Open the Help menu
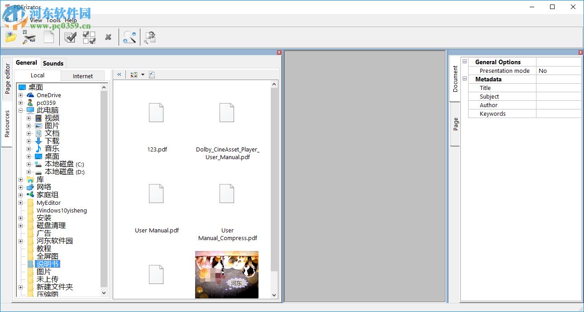The height and width of the screenshot is (312, 584). pos(71,20)
